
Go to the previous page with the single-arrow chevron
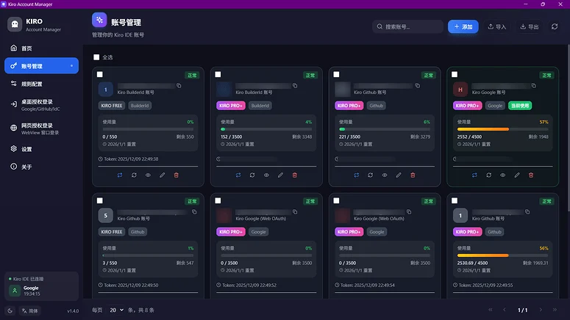[x=505, y=310]
